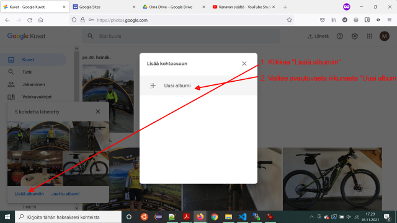Go to the browser home page
The width and height of the screenshot is (397, 223).
41,20
